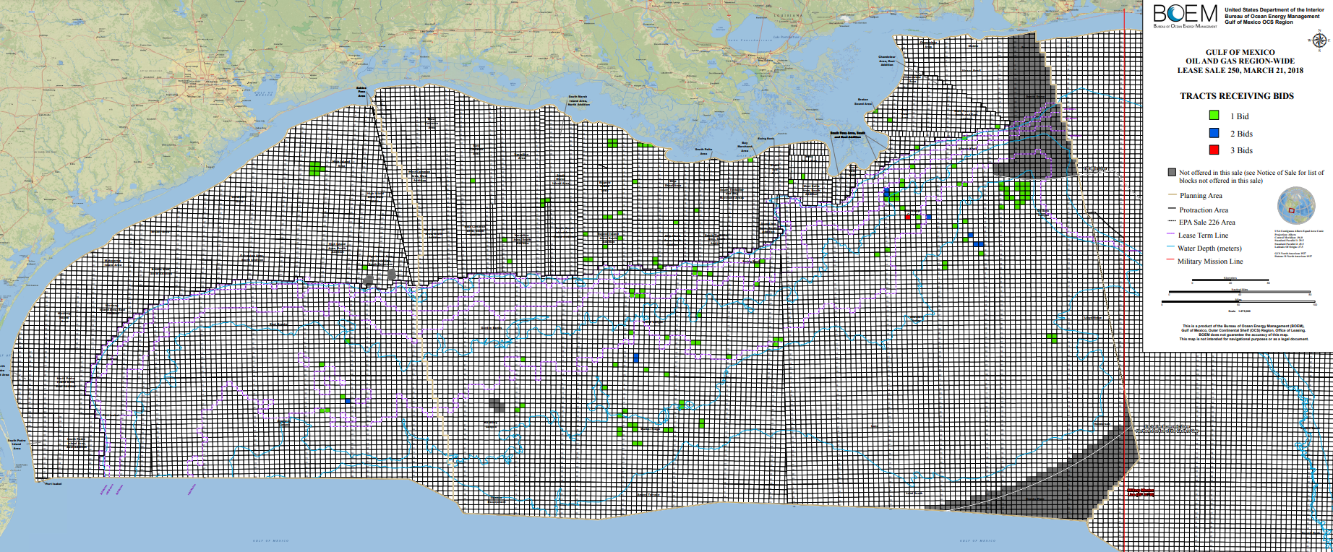Click the globe locator inset map
The height and width of the screenshot is (552, 1333).
[1295, 206]
